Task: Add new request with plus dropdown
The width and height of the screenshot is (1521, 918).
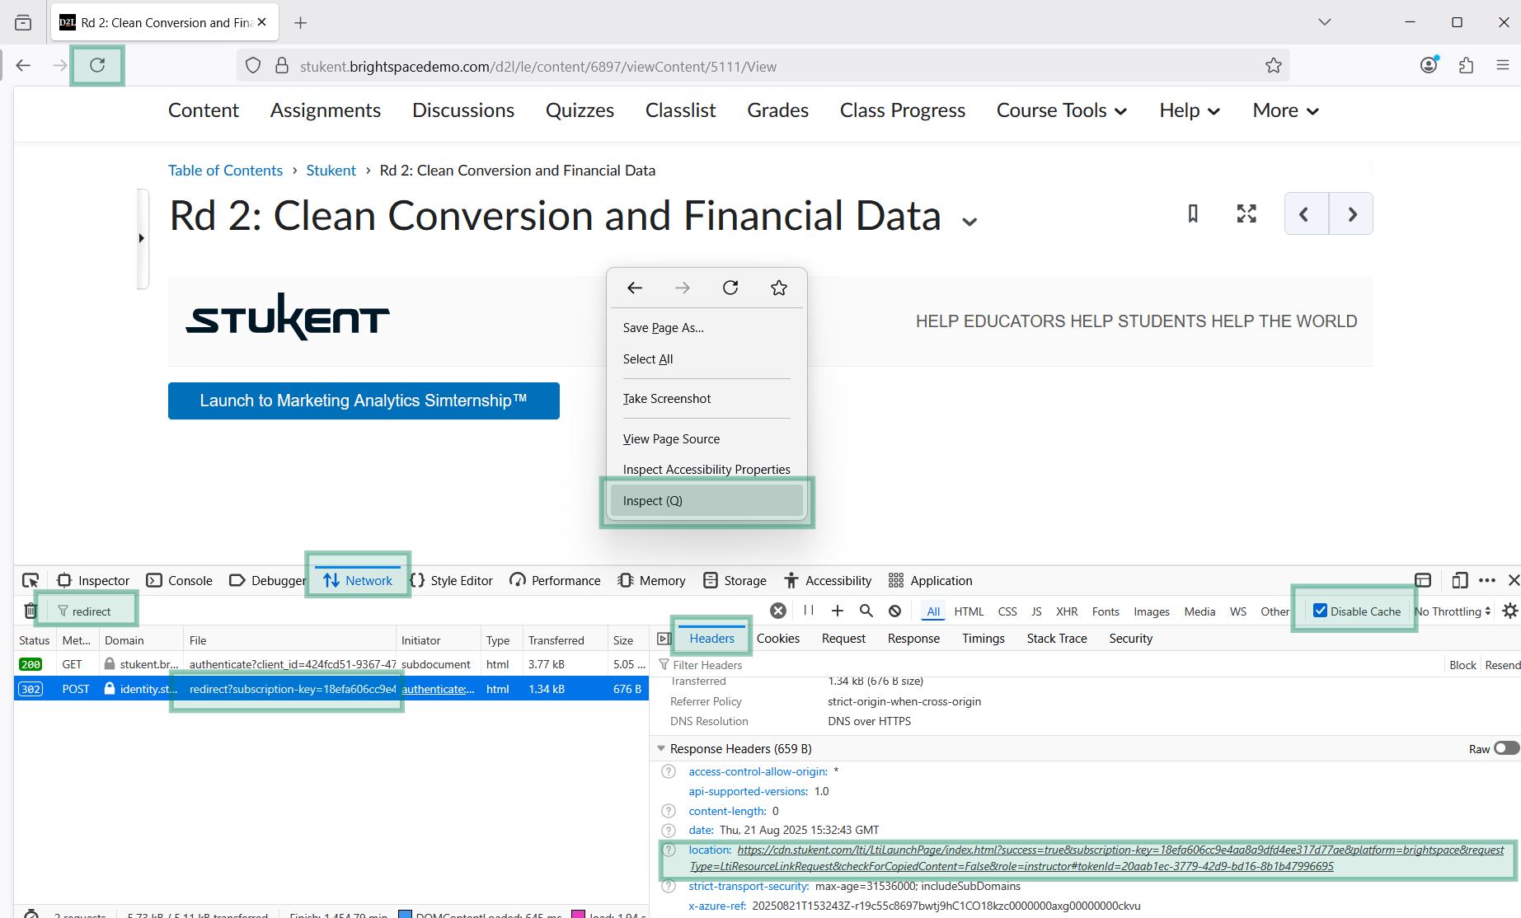Action: tap(838, 611)
